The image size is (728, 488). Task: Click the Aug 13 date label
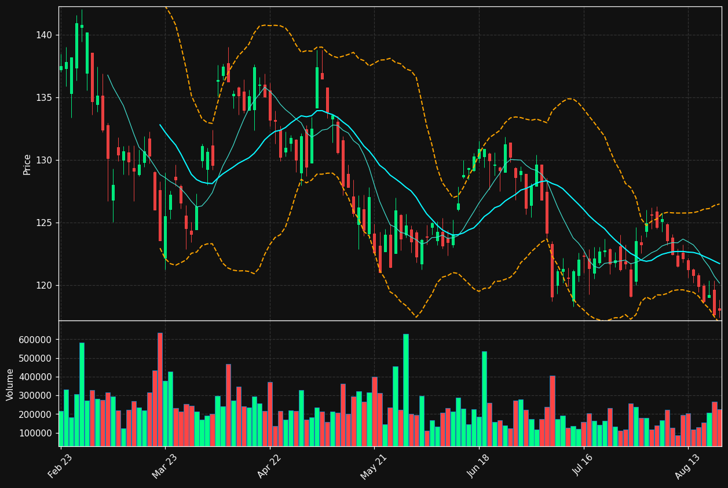(687, 466)
